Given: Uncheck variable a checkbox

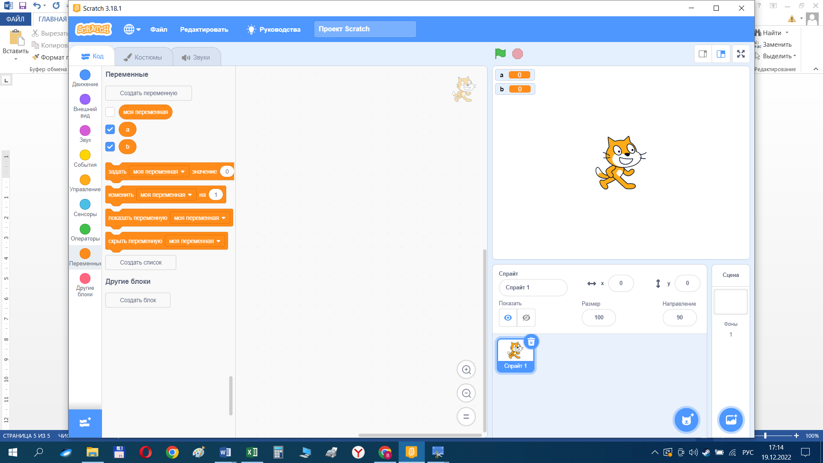Looking at the screenshot, I should point(110,129).
